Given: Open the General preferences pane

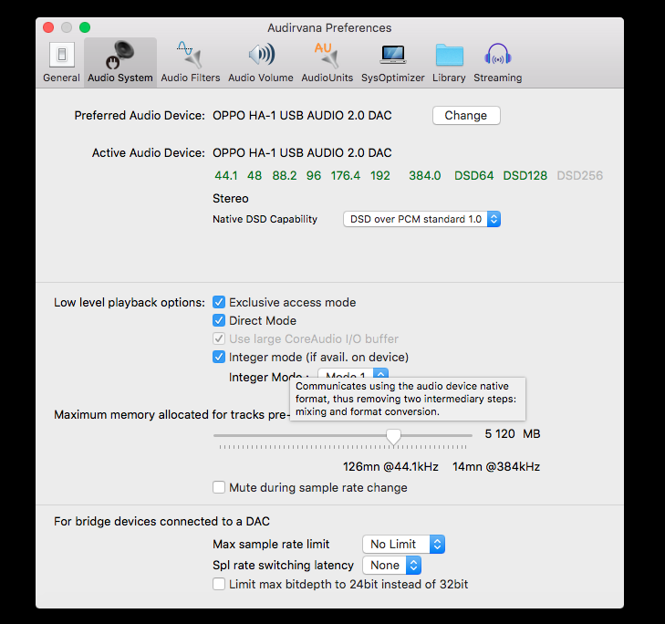Looking at the screenshot, I should coord(61,62).
